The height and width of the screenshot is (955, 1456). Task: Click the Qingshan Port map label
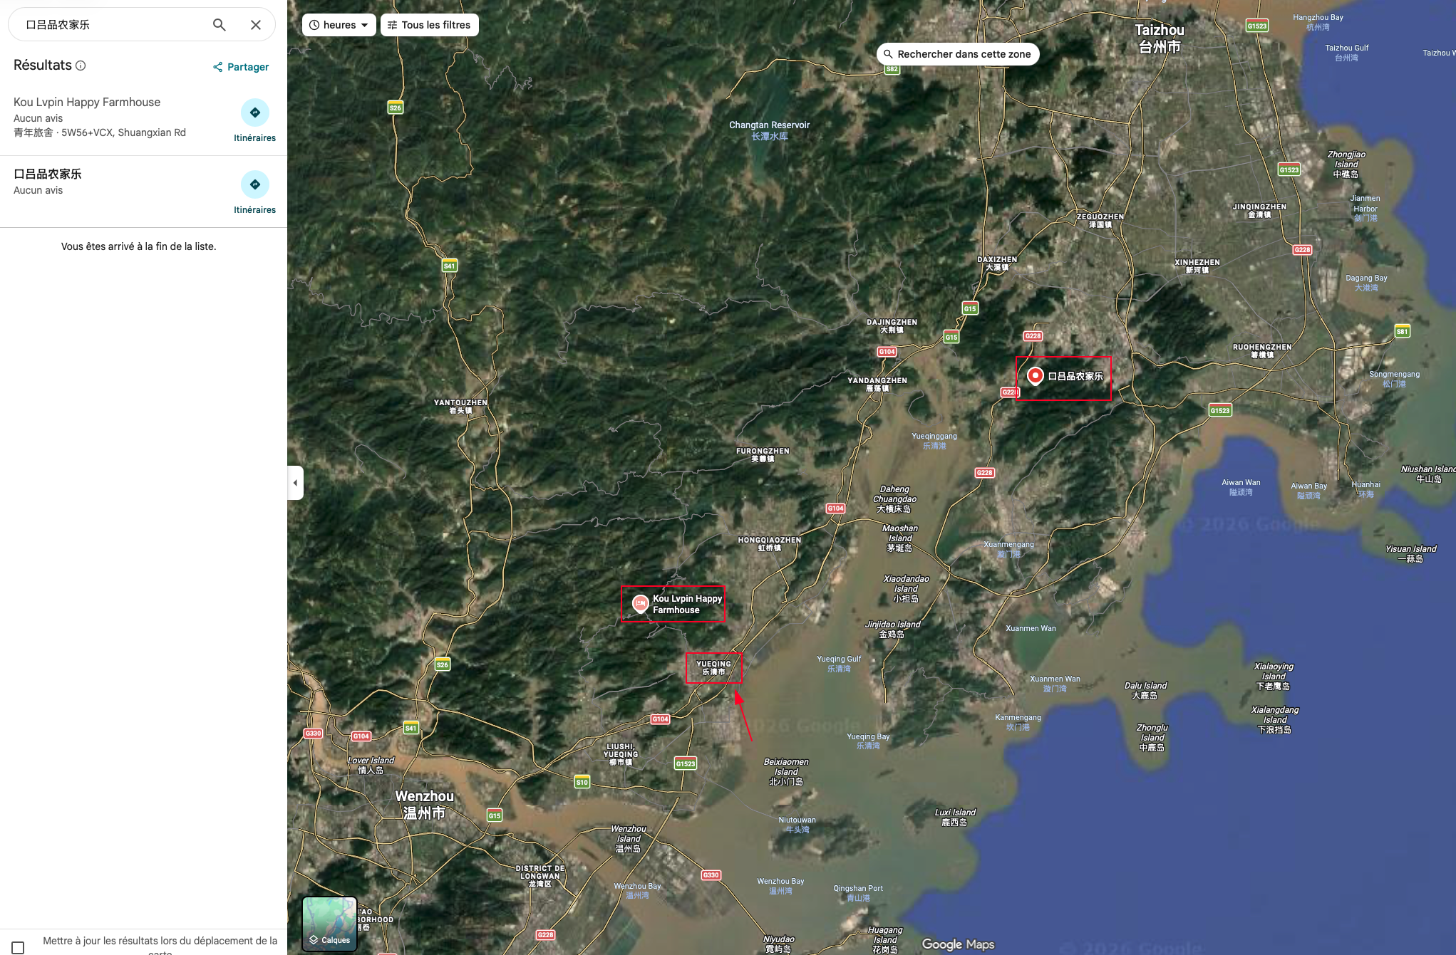[858, 893]
